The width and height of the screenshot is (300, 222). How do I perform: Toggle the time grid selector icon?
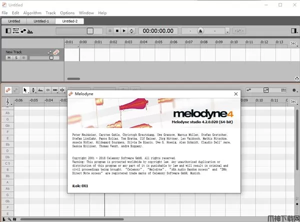click(266, 90)
